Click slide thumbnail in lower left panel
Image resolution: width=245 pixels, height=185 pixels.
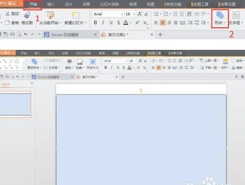(15, 104)
